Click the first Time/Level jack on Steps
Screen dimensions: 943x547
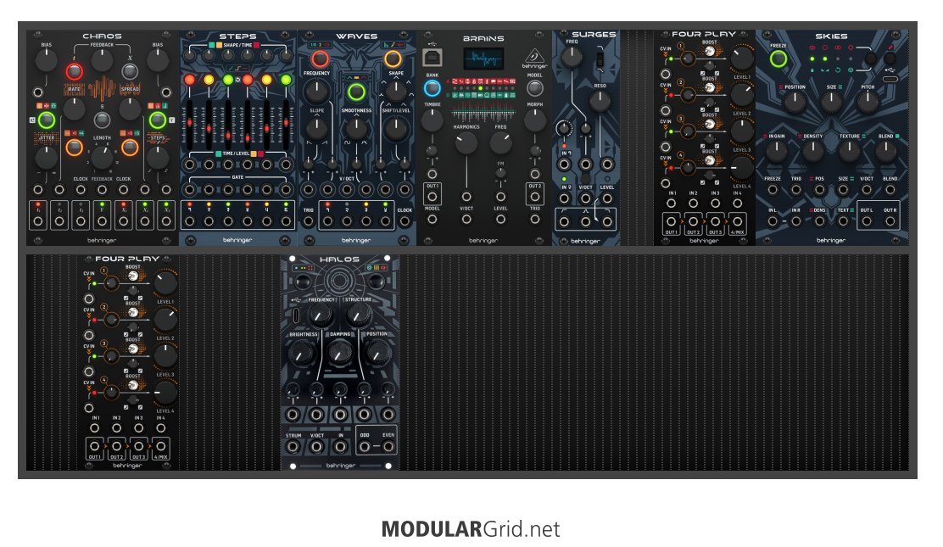189,165
